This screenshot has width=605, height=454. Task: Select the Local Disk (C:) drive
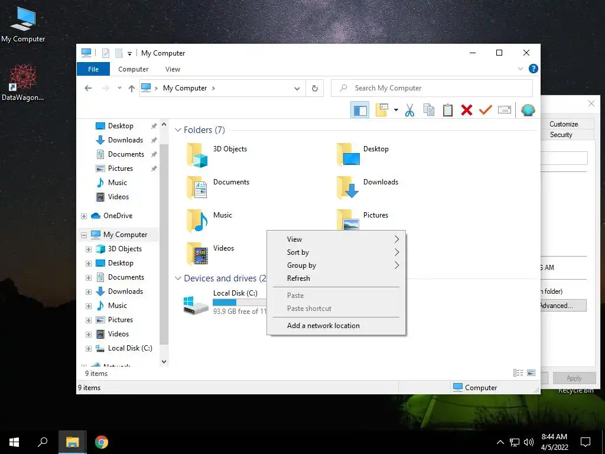click(x=224, y=303)
